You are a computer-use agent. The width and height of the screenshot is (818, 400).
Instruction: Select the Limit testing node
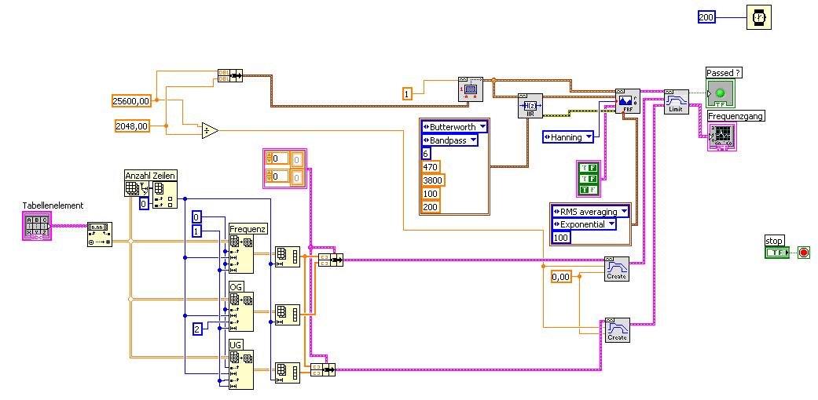point(676,101)
